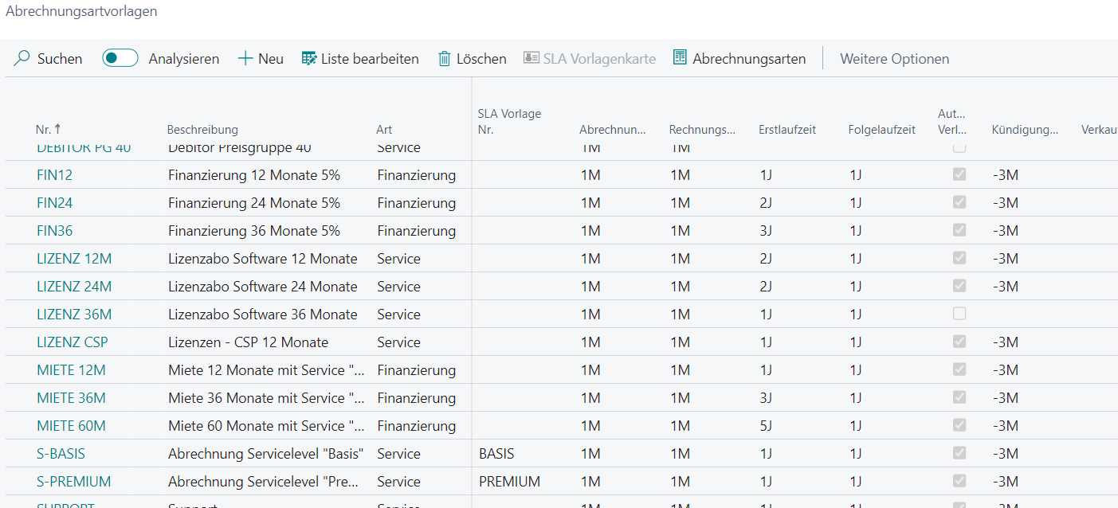Open the MIETE 60M template link
Image resolution: width=1118 pixels, height=508 pixels.
pyautogui.click(x=71, y=426)
